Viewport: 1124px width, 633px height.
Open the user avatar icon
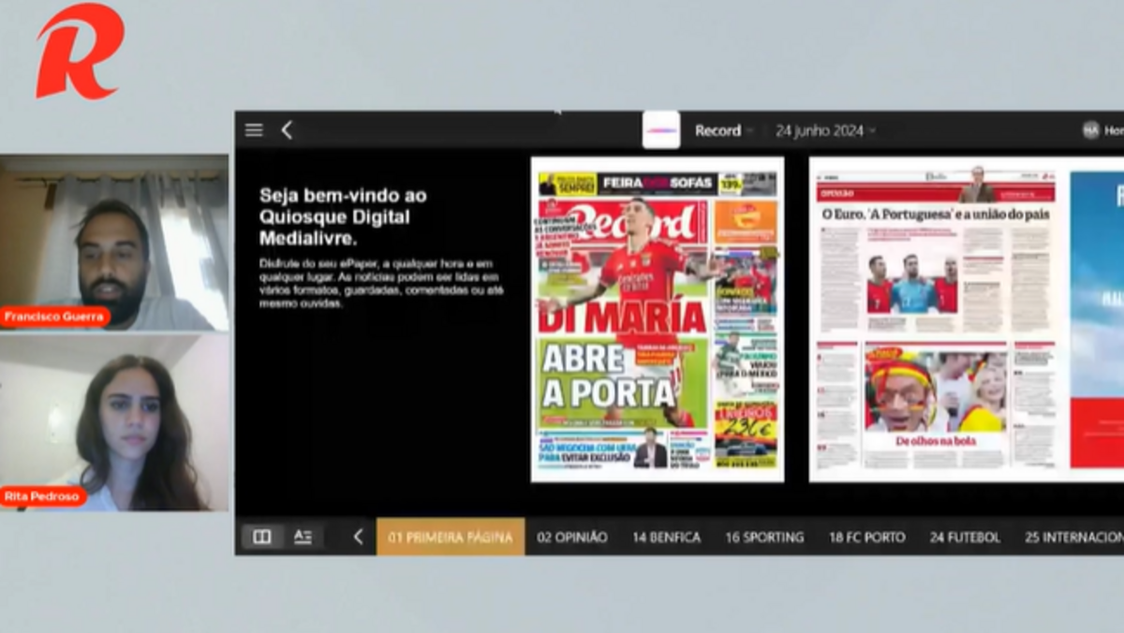coord(1090,130)
